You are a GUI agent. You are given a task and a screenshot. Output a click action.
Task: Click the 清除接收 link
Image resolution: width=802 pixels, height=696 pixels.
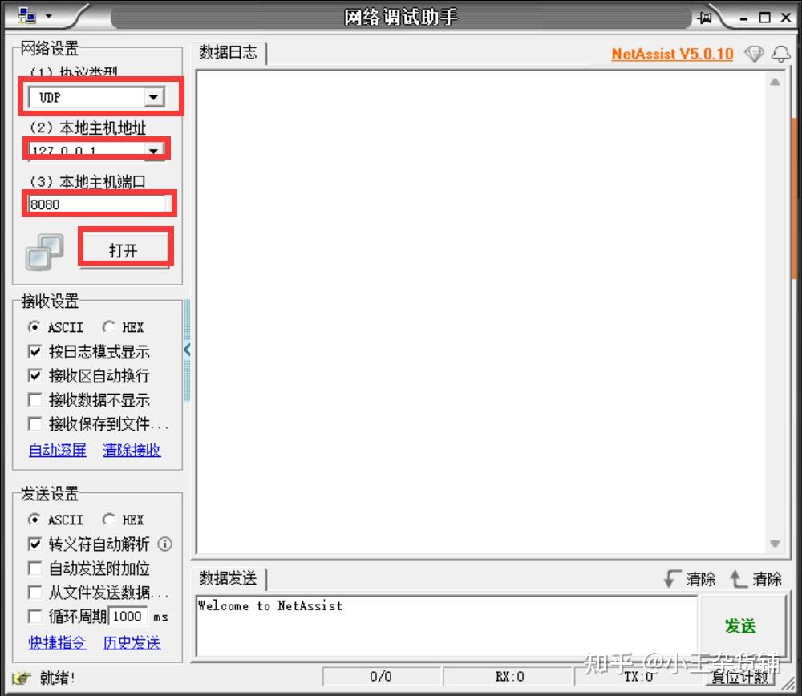(132, 450)
